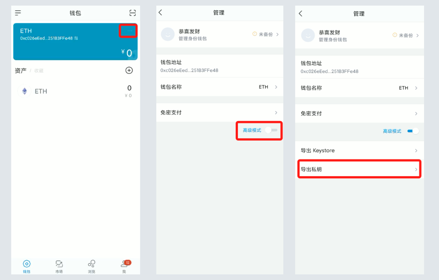This screenshot has height=280, width=439.
Task: Tap ETH token balance amount 0
Action: (x=129, y=88)
